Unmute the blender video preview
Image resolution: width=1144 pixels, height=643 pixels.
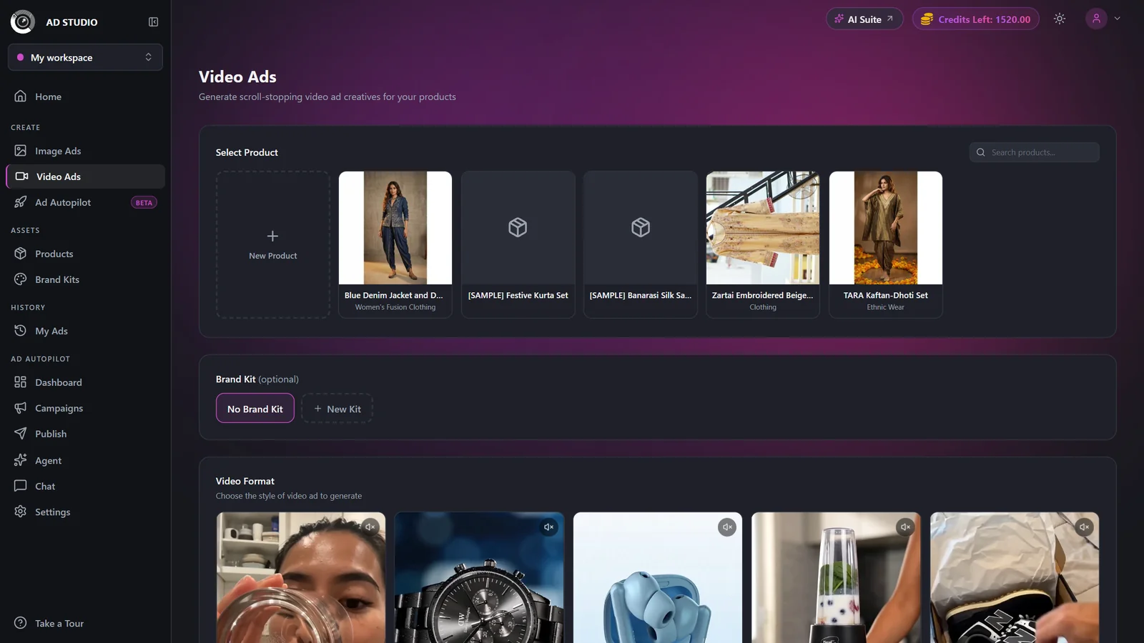click(x=905, y=527)
